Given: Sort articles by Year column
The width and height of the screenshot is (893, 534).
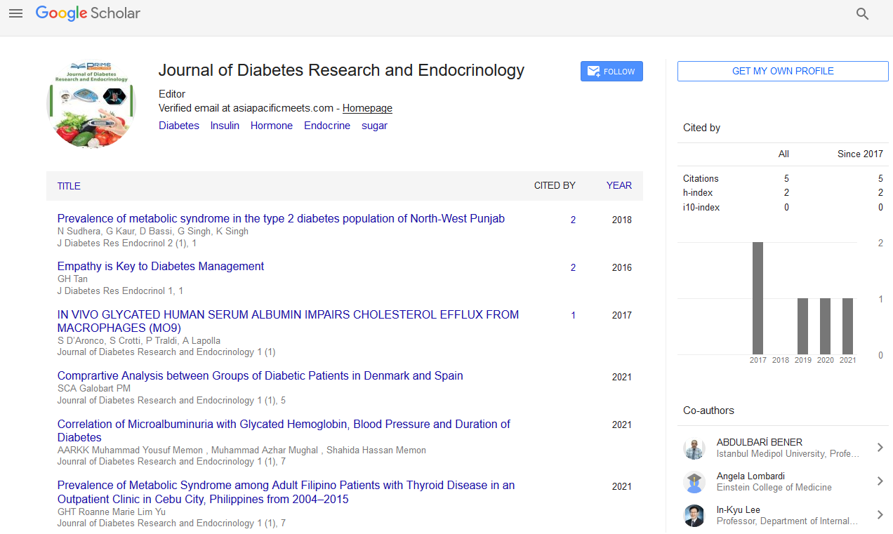Looking at the screenshot, I should 619,186.
